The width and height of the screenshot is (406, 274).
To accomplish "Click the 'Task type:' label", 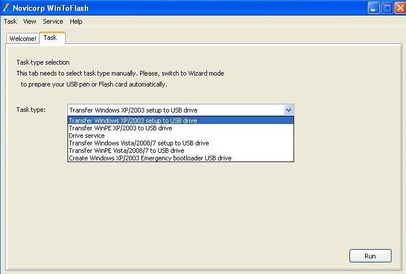I will [x=31, y=110].
